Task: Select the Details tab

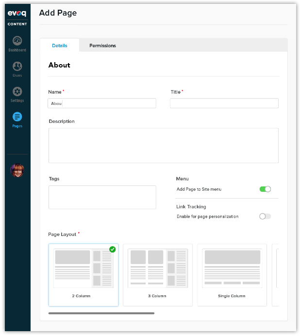Action: (x=60, y=46)
